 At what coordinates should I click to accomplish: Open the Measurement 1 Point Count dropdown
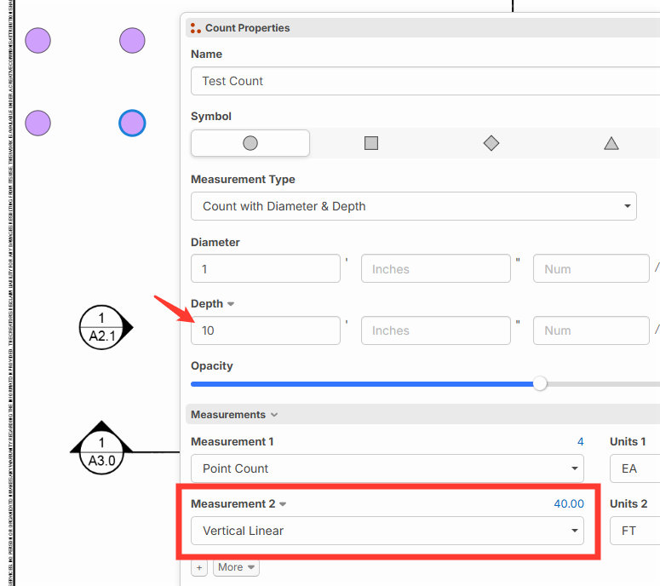click(x=387, y=468)
